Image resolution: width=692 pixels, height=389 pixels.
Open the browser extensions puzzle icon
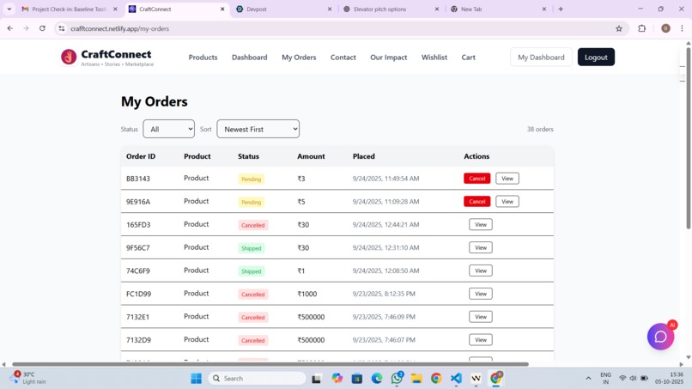pos(641,28)
